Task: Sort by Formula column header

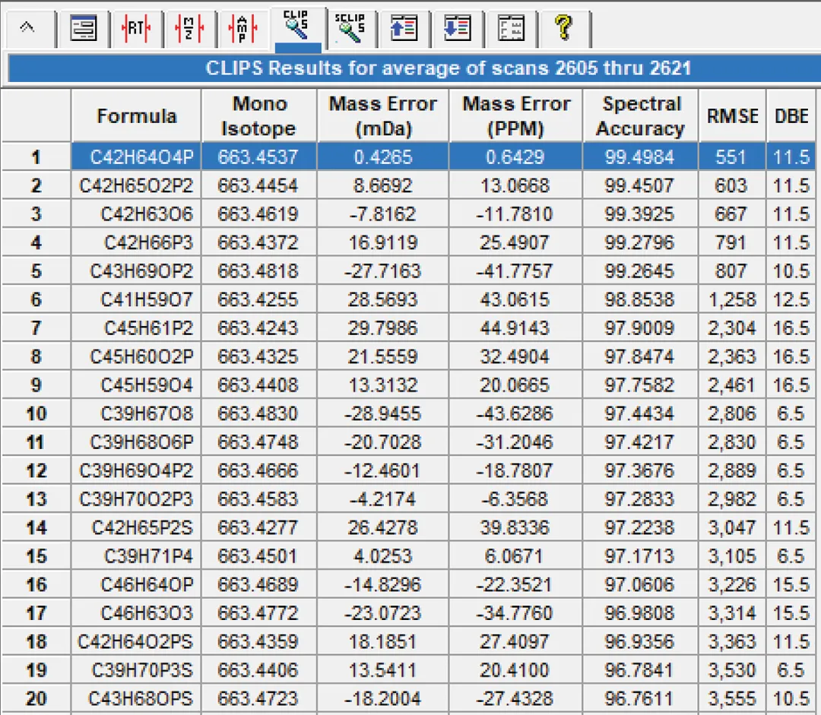Action: tap(137, 116)
